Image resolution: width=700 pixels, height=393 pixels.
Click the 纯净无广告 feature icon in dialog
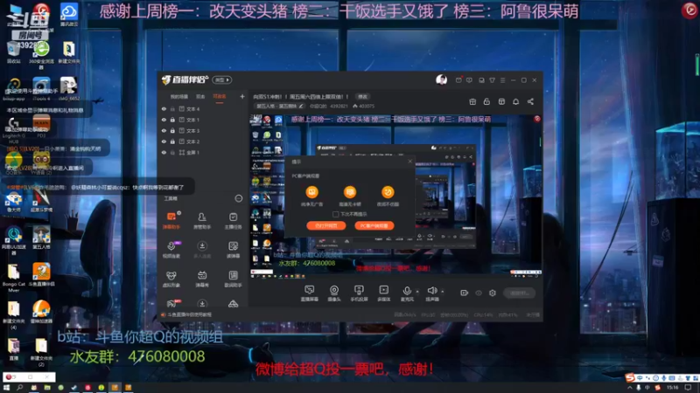pyautogui.click(x=311, y=192)
